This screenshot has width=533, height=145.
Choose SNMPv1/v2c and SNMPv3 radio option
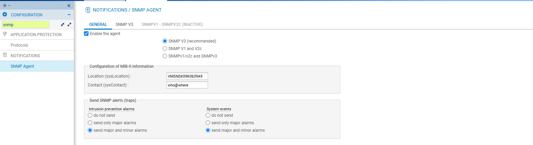pyautogui.click(x=165, y=56)
